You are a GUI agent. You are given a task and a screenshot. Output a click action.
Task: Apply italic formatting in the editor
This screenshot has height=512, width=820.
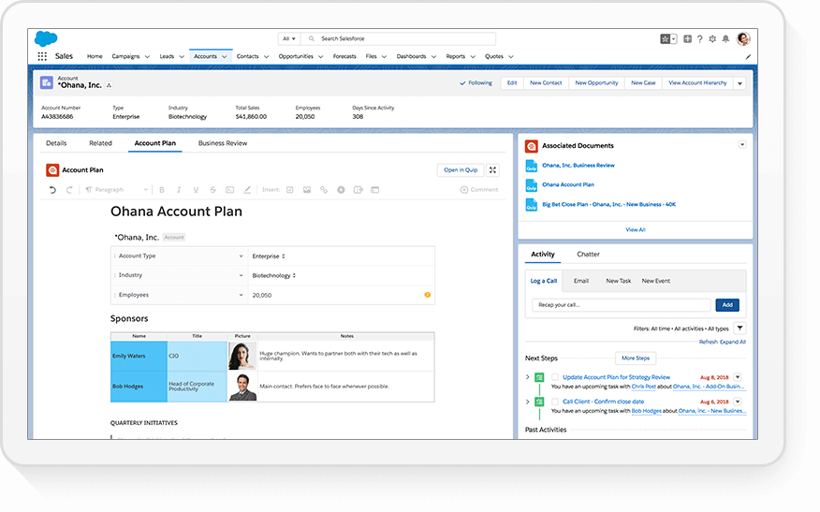click(x=179, y=190)
